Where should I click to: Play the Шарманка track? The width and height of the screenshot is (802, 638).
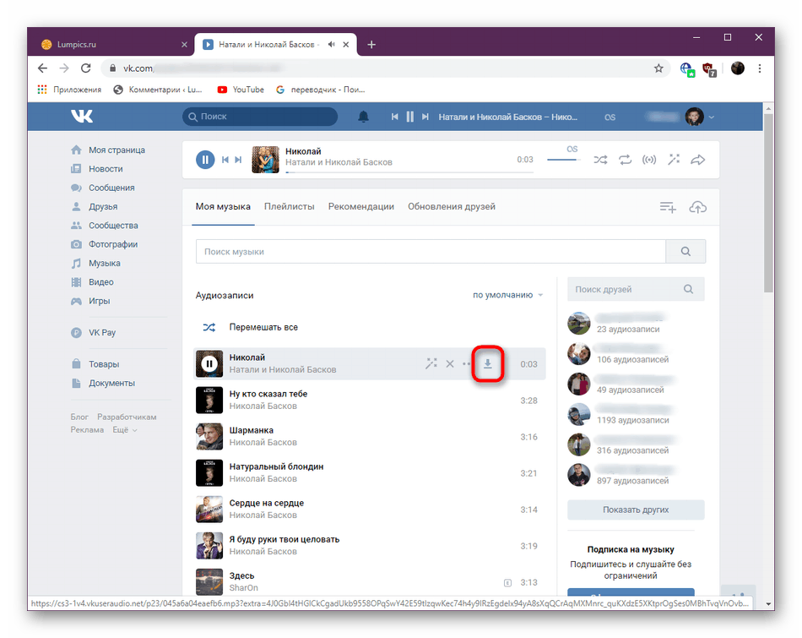209,437
